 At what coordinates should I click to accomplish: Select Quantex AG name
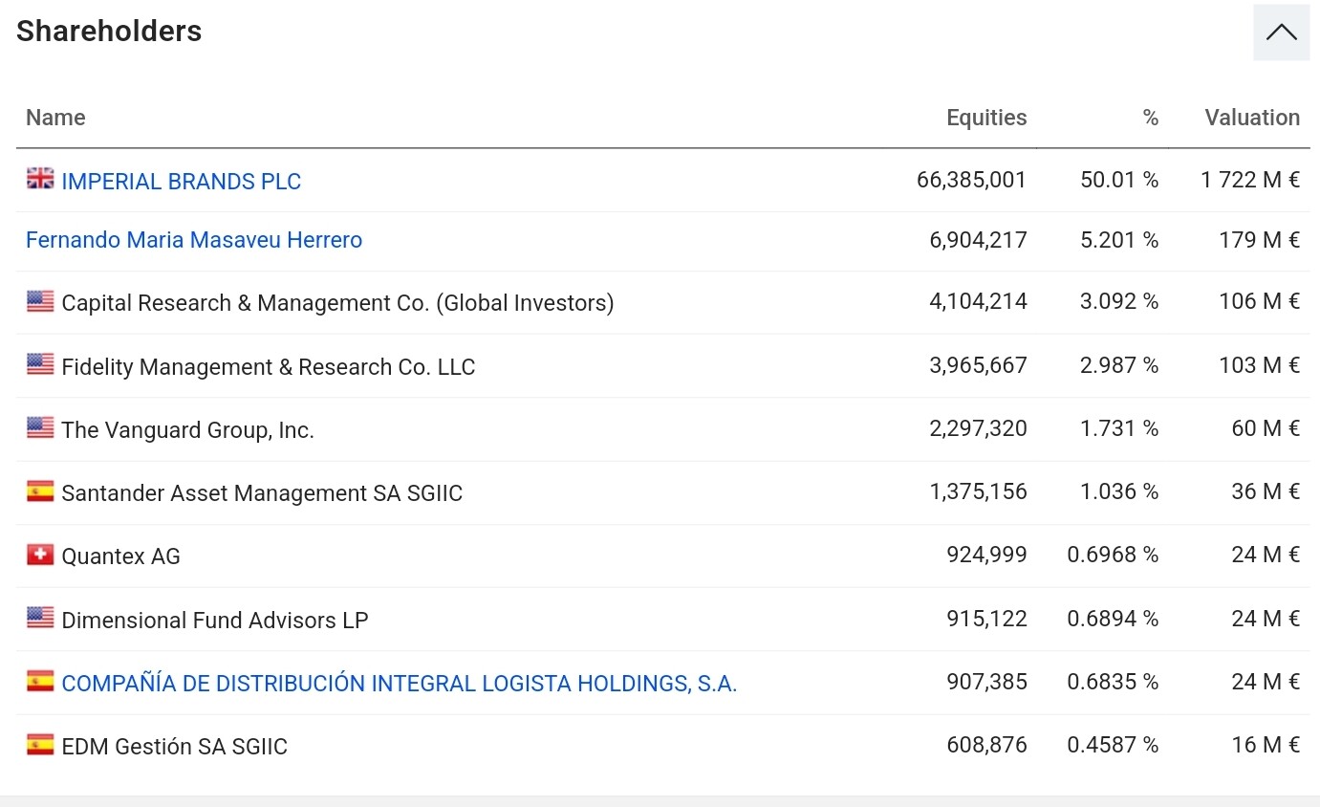pos(120,556)
